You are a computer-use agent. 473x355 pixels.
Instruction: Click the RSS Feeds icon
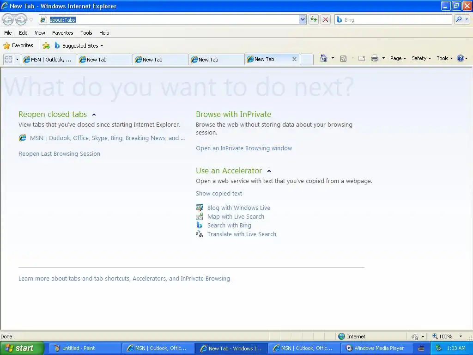tap(343, 59)
